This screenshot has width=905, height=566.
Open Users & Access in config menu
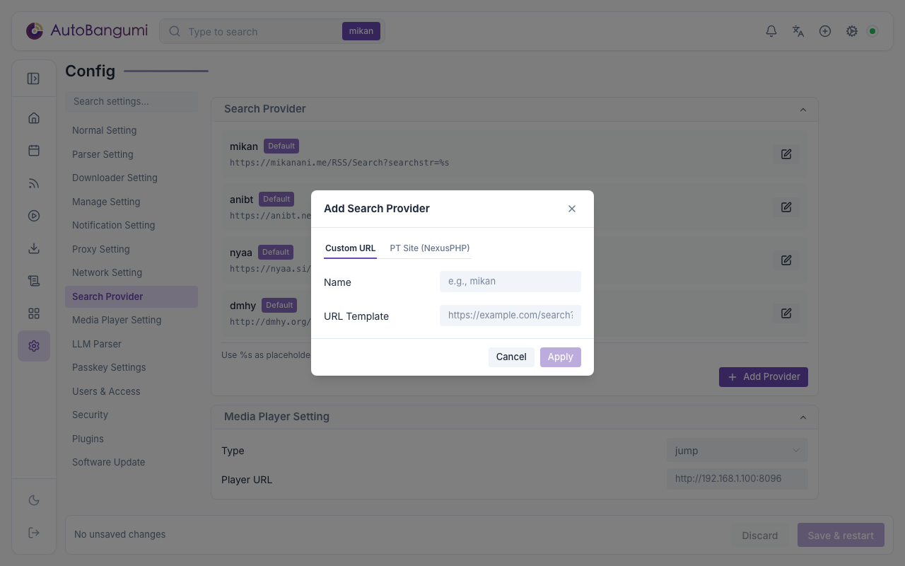click(132, 391)
